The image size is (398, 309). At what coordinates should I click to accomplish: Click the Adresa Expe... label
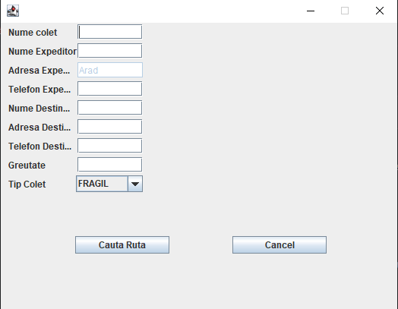coord(39,71)
